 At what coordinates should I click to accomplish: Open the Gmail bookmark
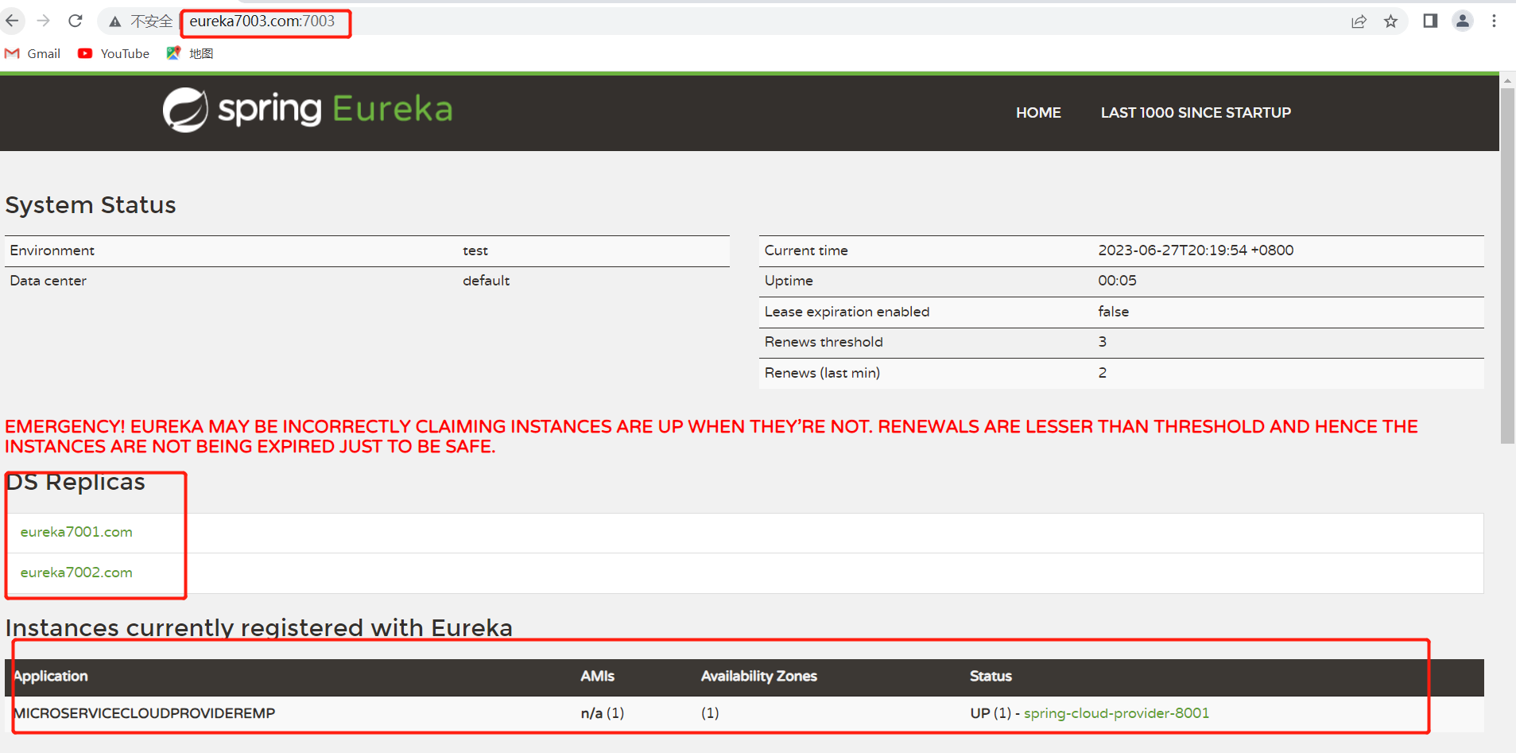[33, 53]
